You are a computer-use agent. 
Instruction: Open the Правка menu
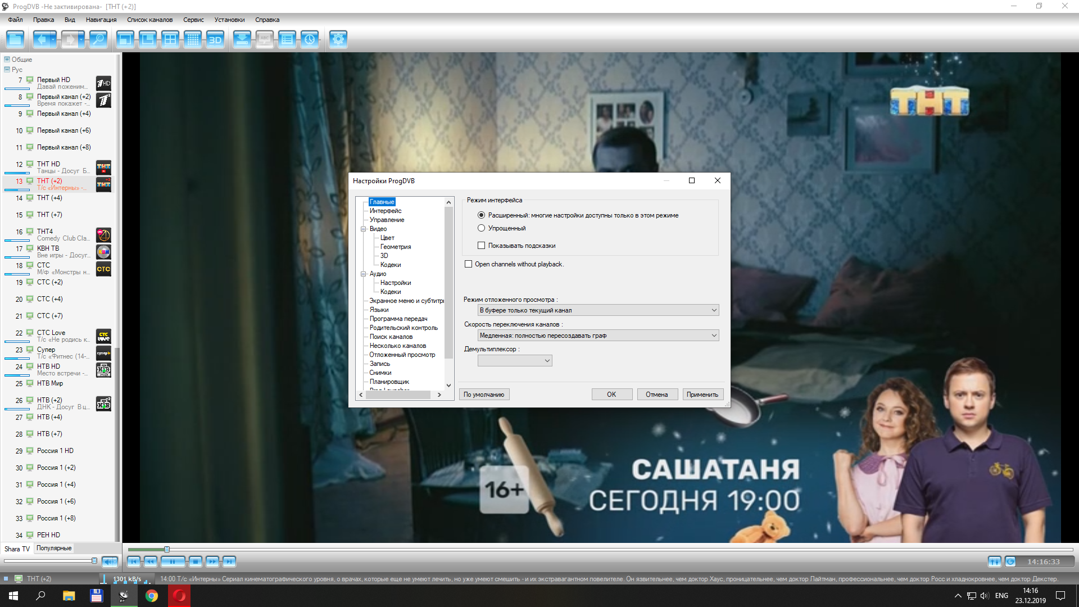click(x=43, y=20)
